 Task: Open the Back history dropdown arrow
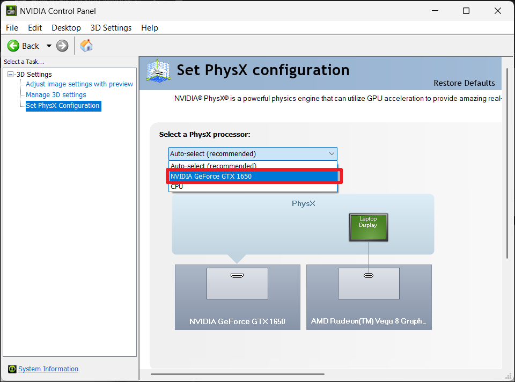[x=49, y=46]
